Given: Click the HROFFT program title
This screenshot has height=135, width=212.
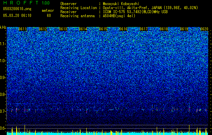Looking at the screenshot, I should click(21, 3).
